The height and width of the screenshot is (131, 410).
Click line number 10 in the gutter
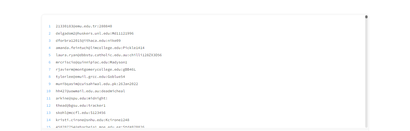pos(49,91)
